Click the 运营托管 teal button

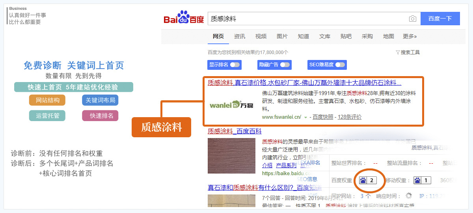point(47,116)
